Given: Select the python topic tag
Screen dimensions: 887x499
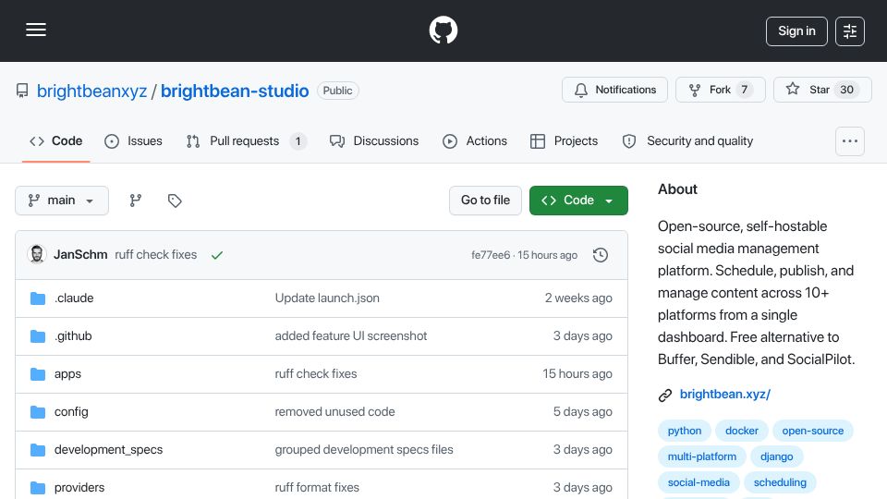Looking at the screenshot, I should pyautogui.click(x=685, y=431).
